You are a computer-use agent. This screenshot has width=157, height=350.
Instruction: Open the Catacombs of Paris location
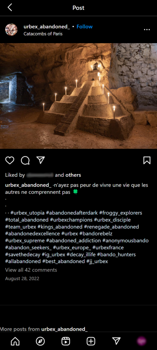[x=43, y=34]
